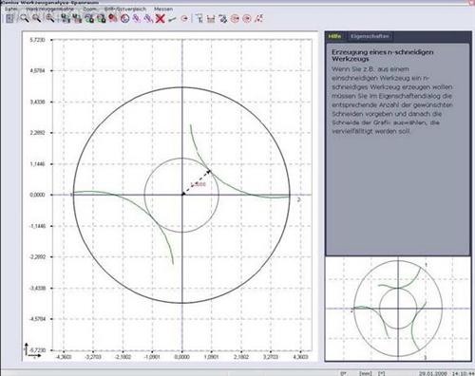Click the first purple wrench-like toolbar icon
The height and width of the screenshot is (376, 475).
click(x=137, y=18)
